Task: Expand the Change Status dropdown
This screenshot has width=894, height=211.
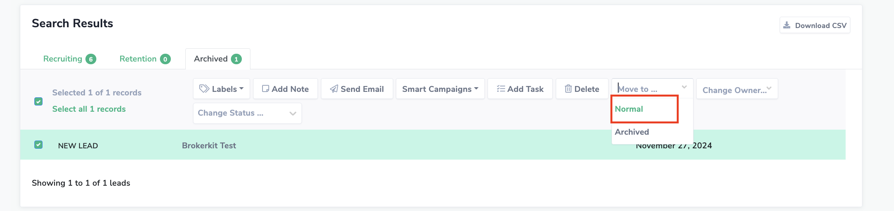Action: (247, 113)
